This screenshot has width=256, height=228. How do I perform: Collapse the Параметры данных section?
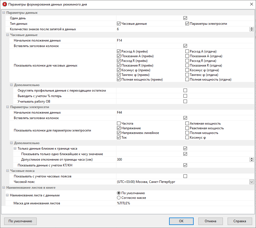pos(4,13)
